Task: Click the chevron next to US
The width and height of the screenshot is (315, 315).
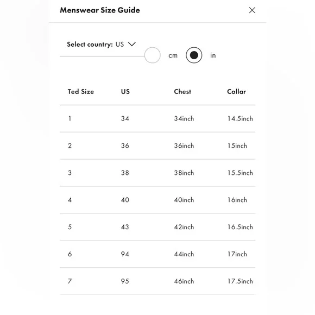Action: tap(132, 44)
